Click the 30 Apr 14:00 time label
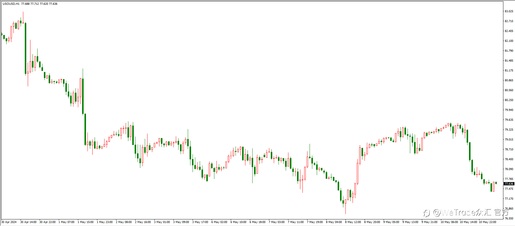 click(28, 222)
